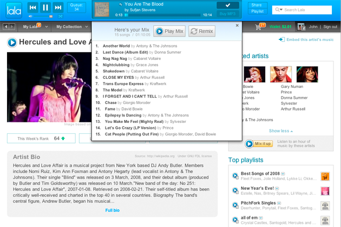341x227 pixels.
Task: Open the Prince artist thumbnail
Action: [x=281, y=74]
